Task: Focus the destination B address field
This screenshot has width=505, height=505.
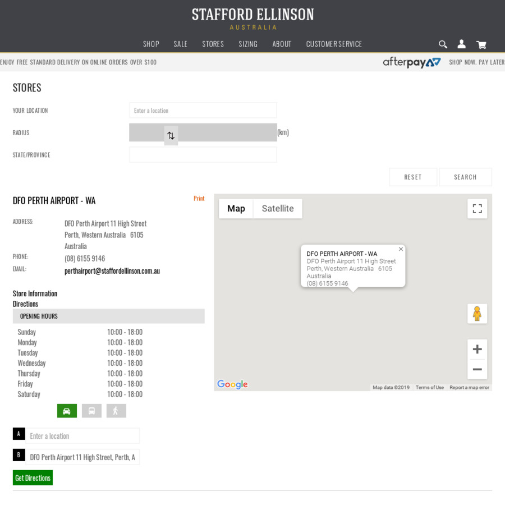Action: 82,457
